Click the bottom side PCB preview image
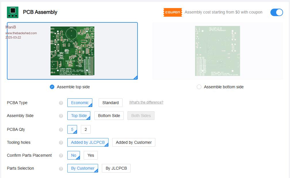The height and width of the screenshot is (178, 290). point(217,51)
